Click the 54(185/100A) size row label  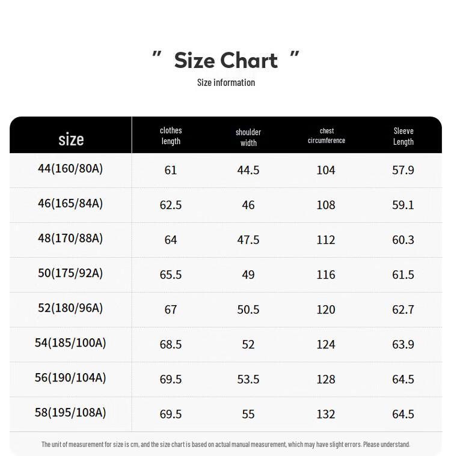[x=70, y=343]
